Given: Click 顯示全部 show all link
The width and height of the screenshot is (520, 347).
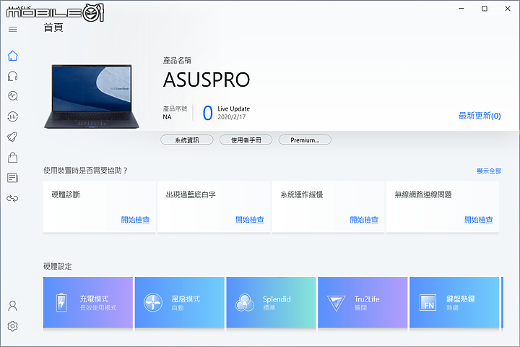Looking at the screenshot, I should [x=489, y=171].
